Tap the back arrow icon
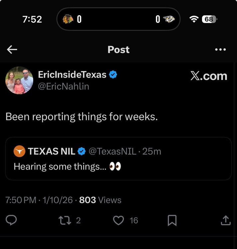 pyautogui.click(x=12, y=50)
